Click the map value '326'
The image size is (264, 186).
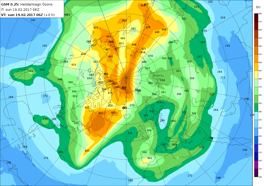(201, 147)
